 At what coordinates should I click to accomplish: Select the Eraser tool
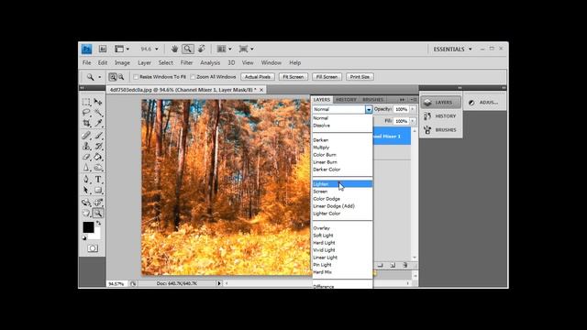(x=86, y=157)
